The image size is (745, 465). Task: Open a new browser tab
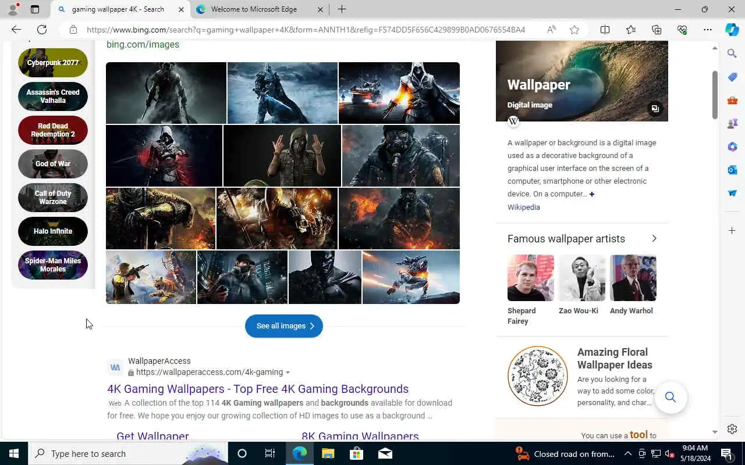pos(342,9)
